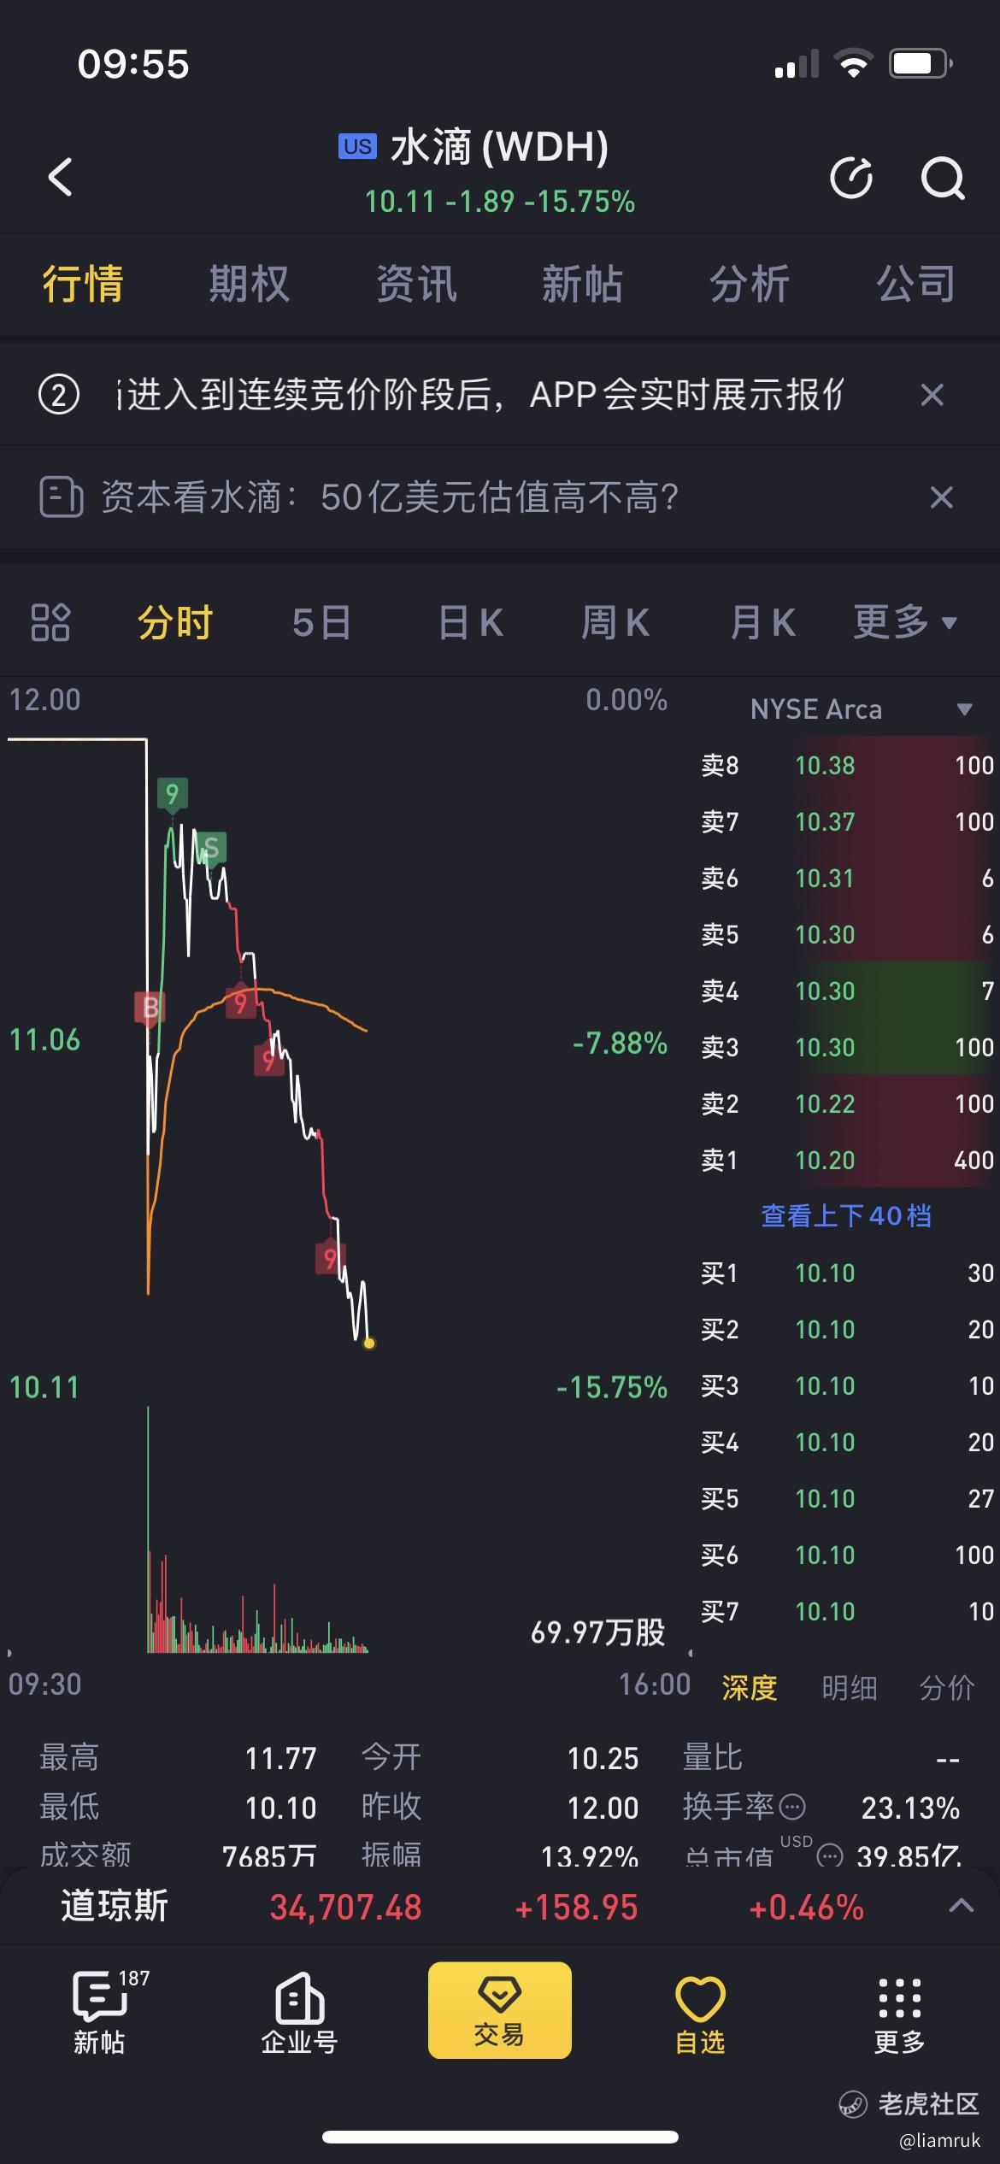The image size is (1000, 2164).
Task: Tap the 水滴 (WDH) stock title
Action: point(499,147)
